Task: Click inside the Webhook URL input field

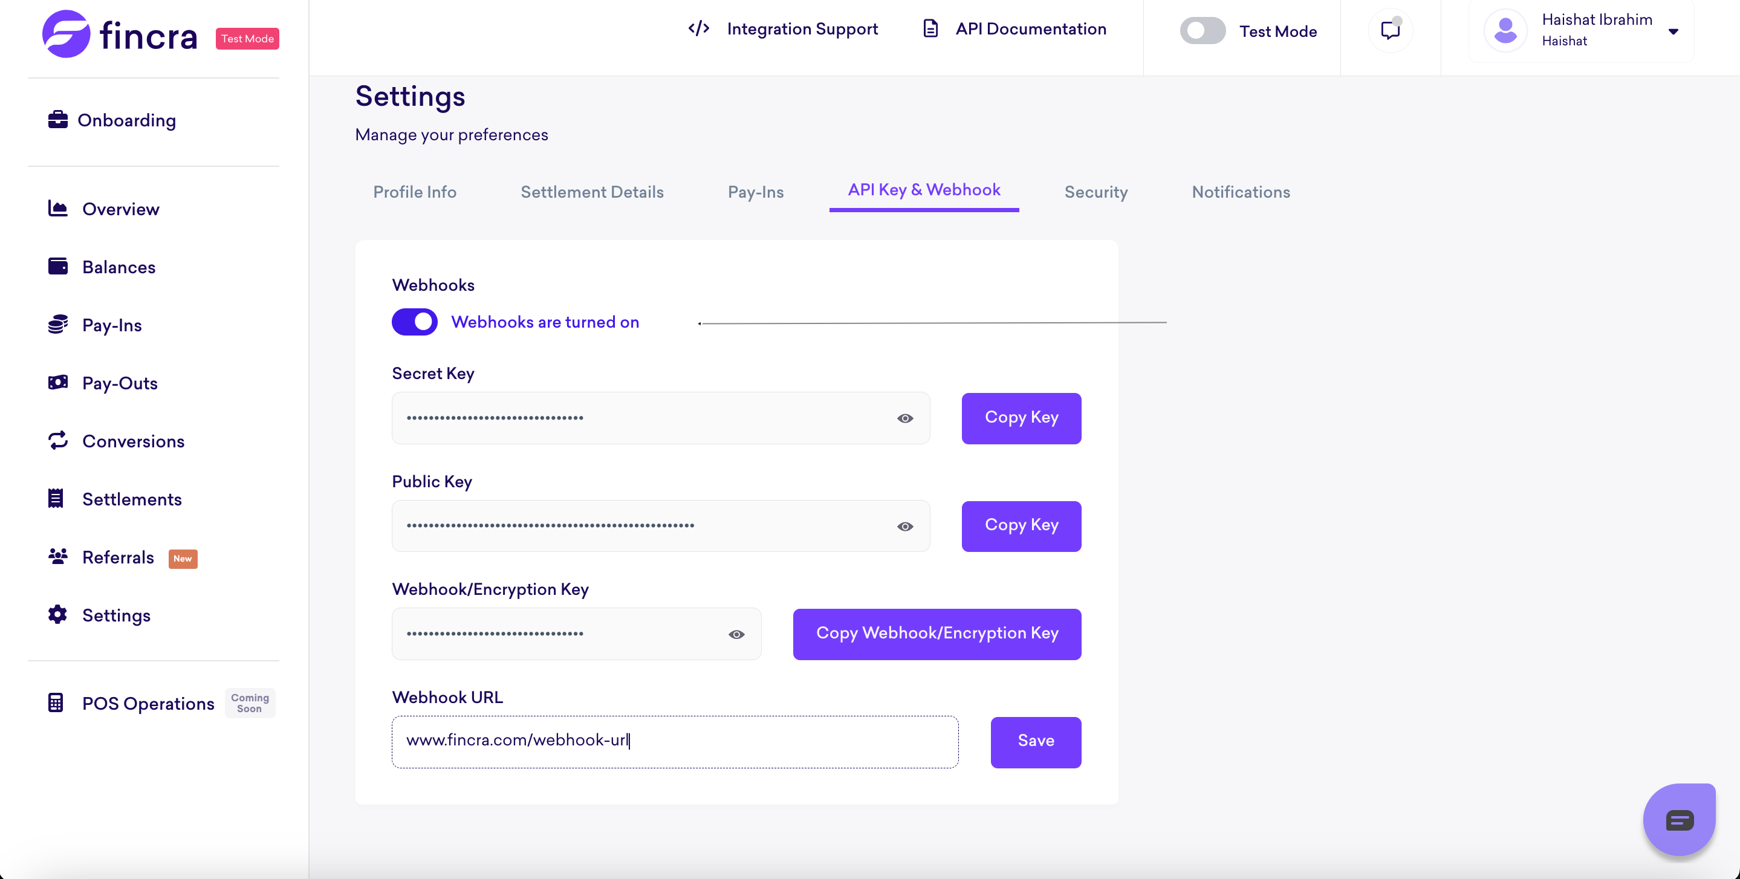Action: tap(674, 741)
